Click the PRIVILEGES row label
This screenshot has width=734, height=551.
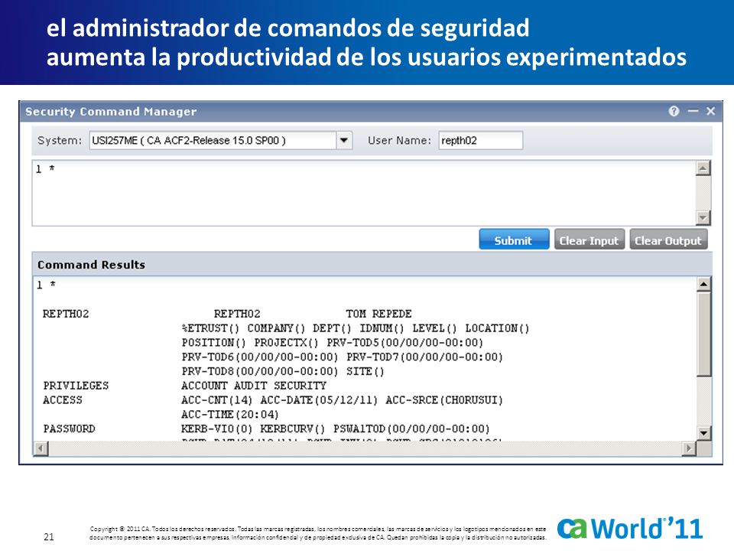(76, 386)
